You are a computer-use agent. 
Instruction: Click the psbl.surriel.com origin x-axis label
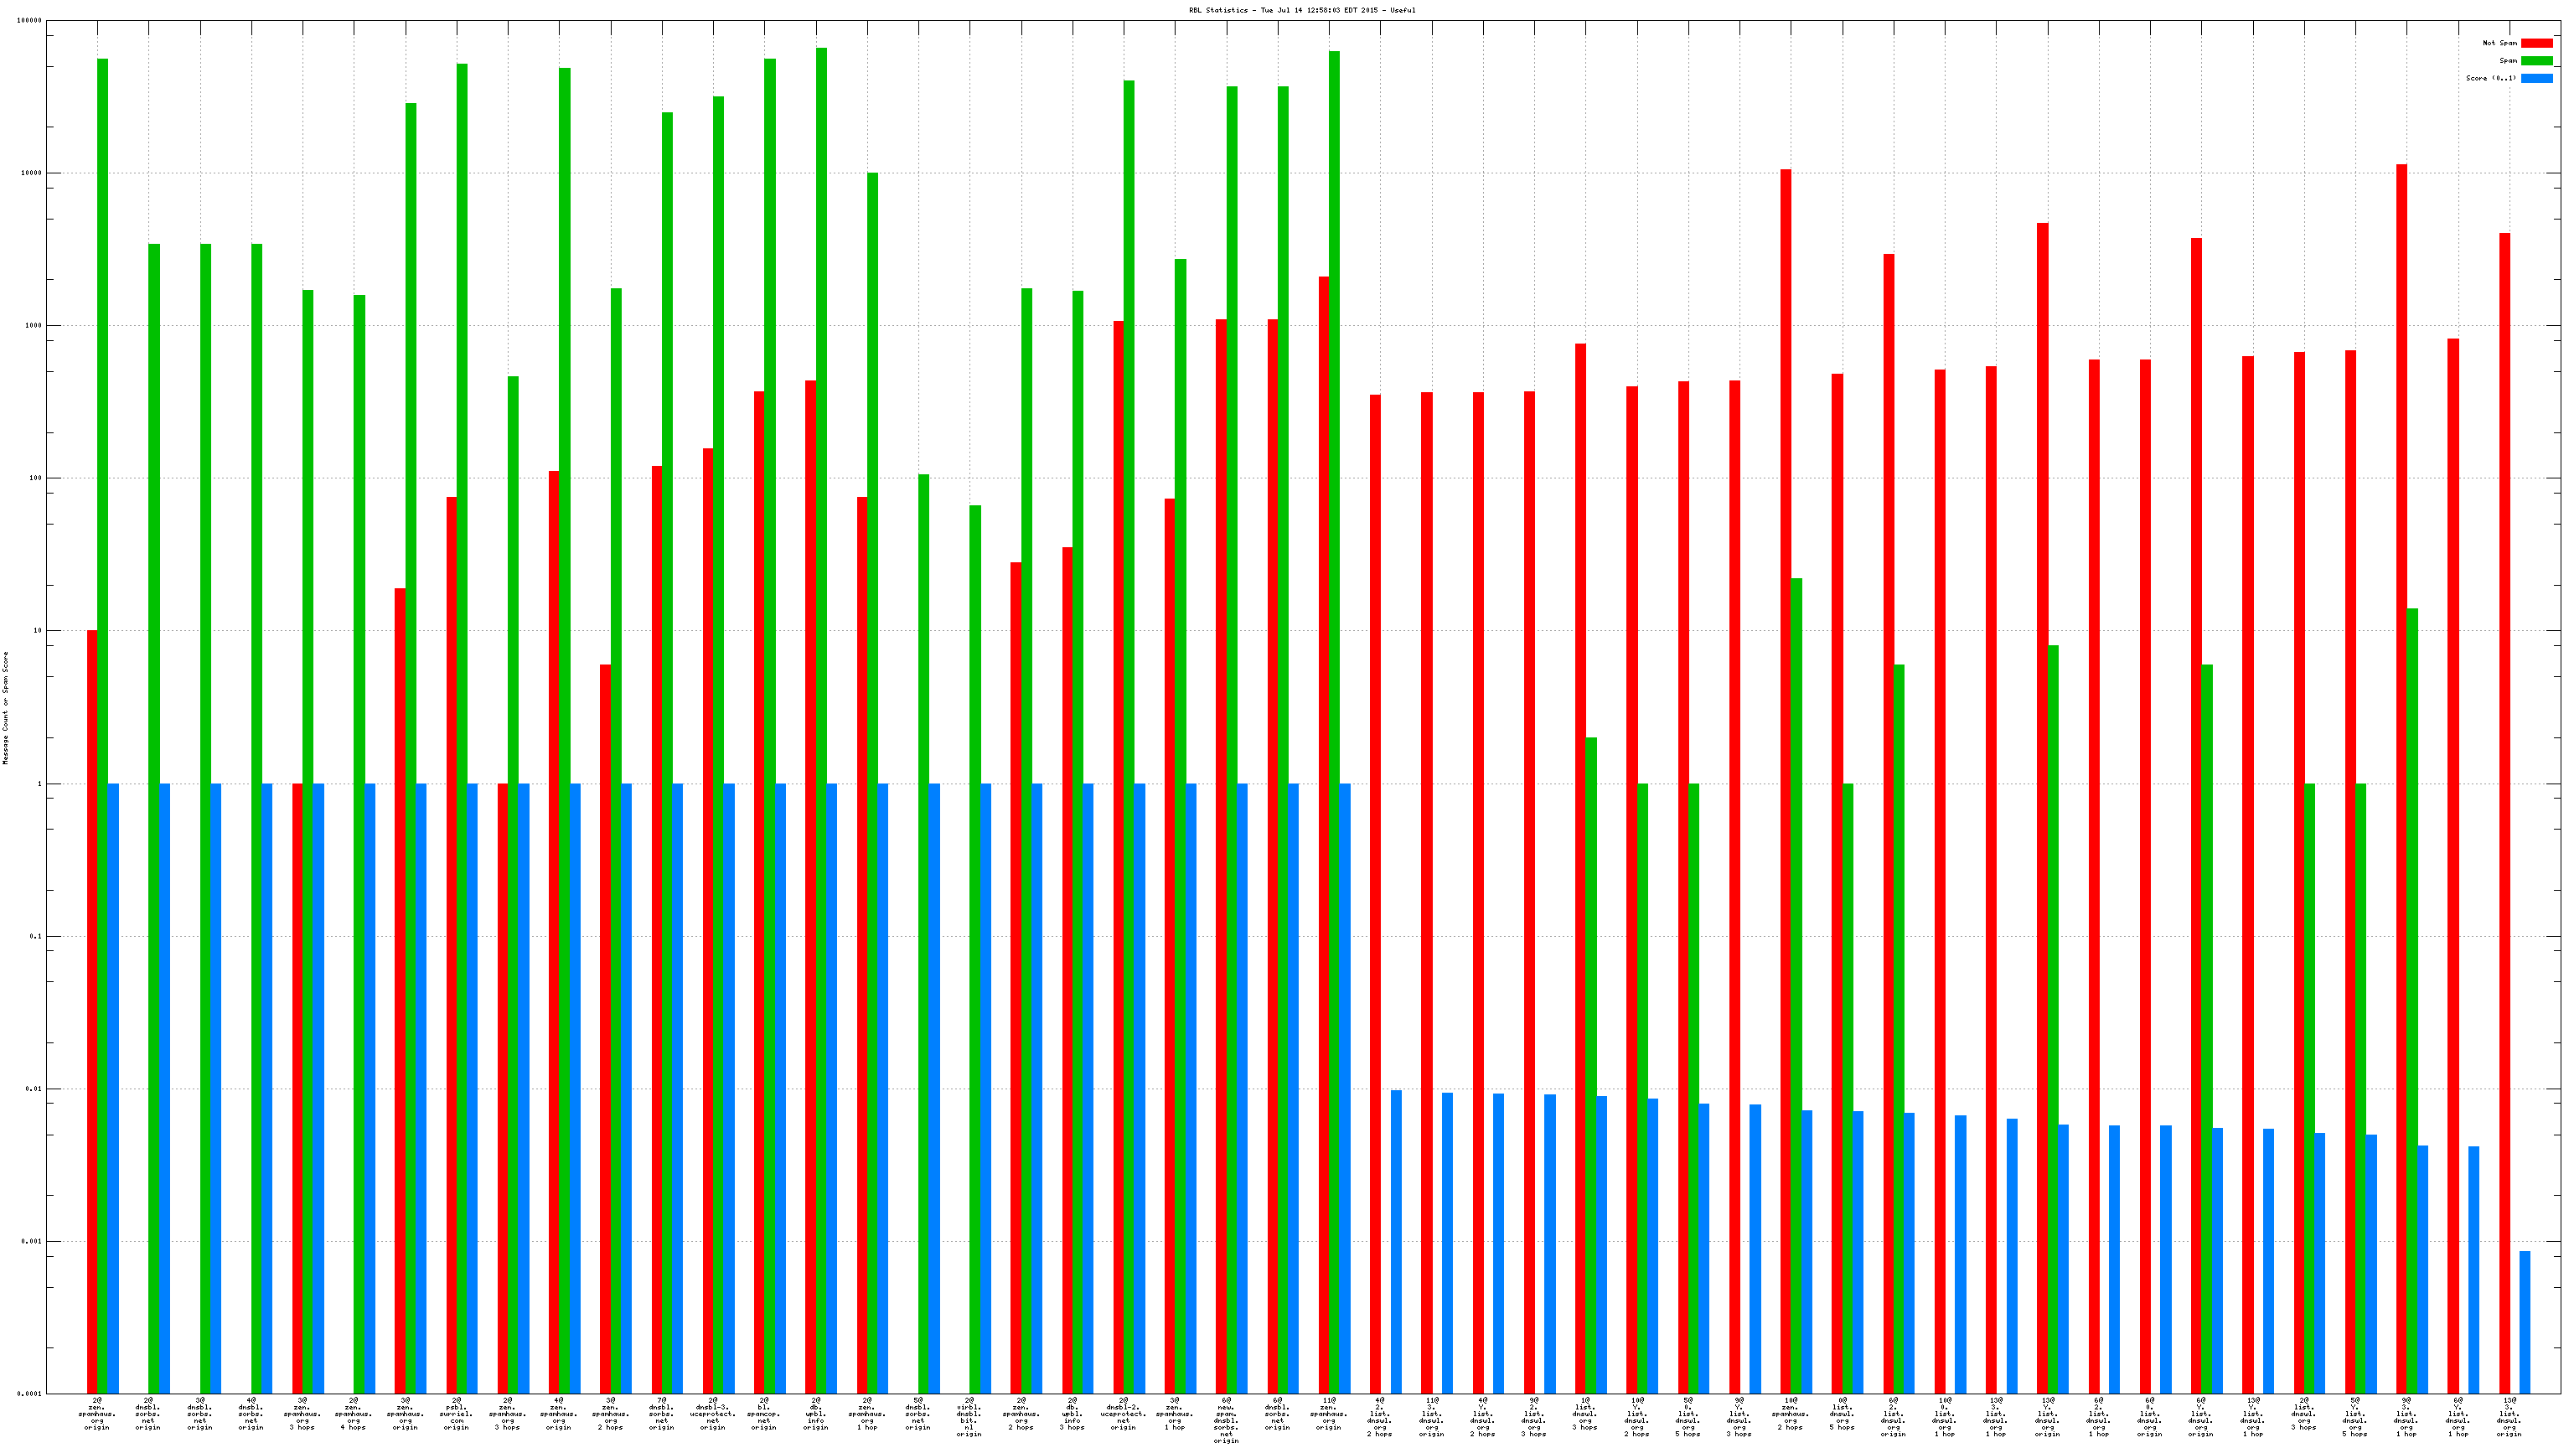pos(457,1413)
